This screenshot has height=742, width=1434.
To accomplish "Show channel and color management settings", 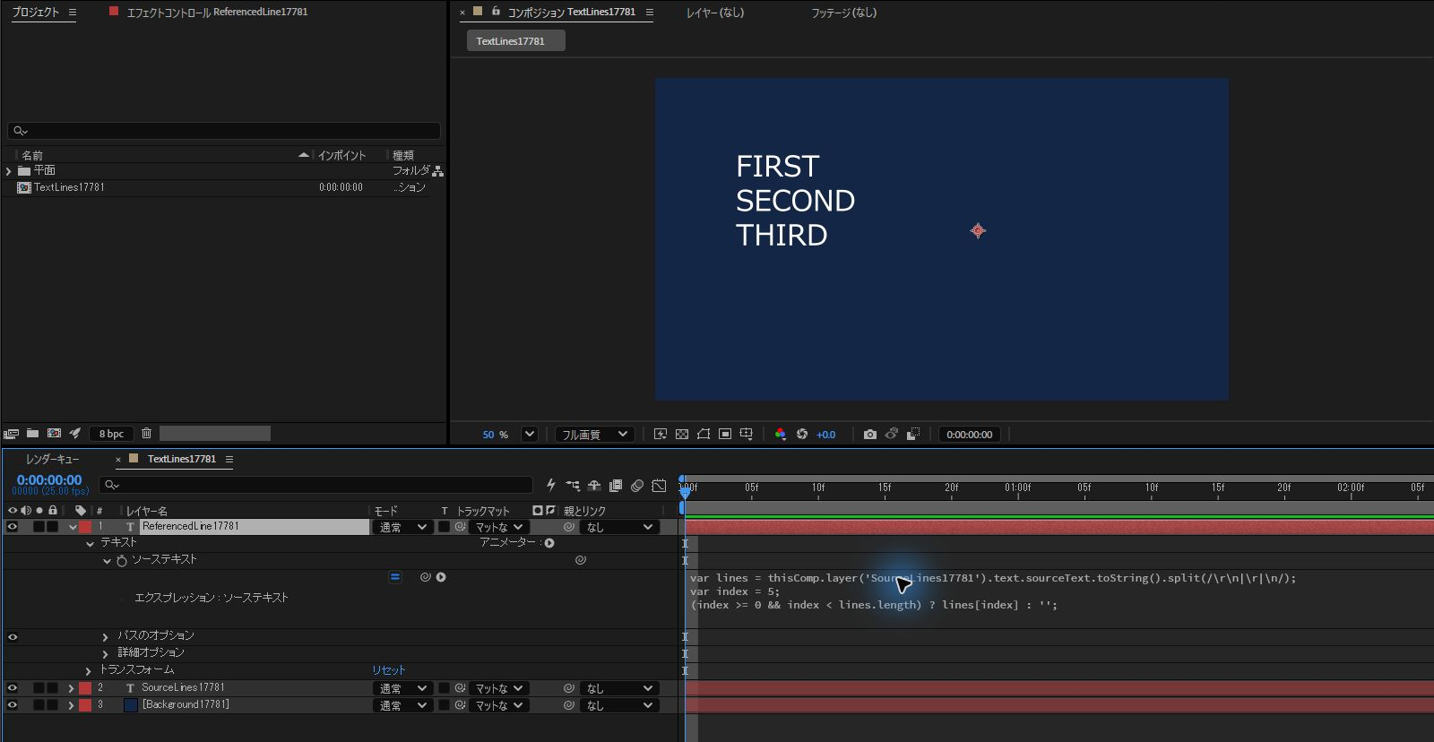I will coord(781,435).
